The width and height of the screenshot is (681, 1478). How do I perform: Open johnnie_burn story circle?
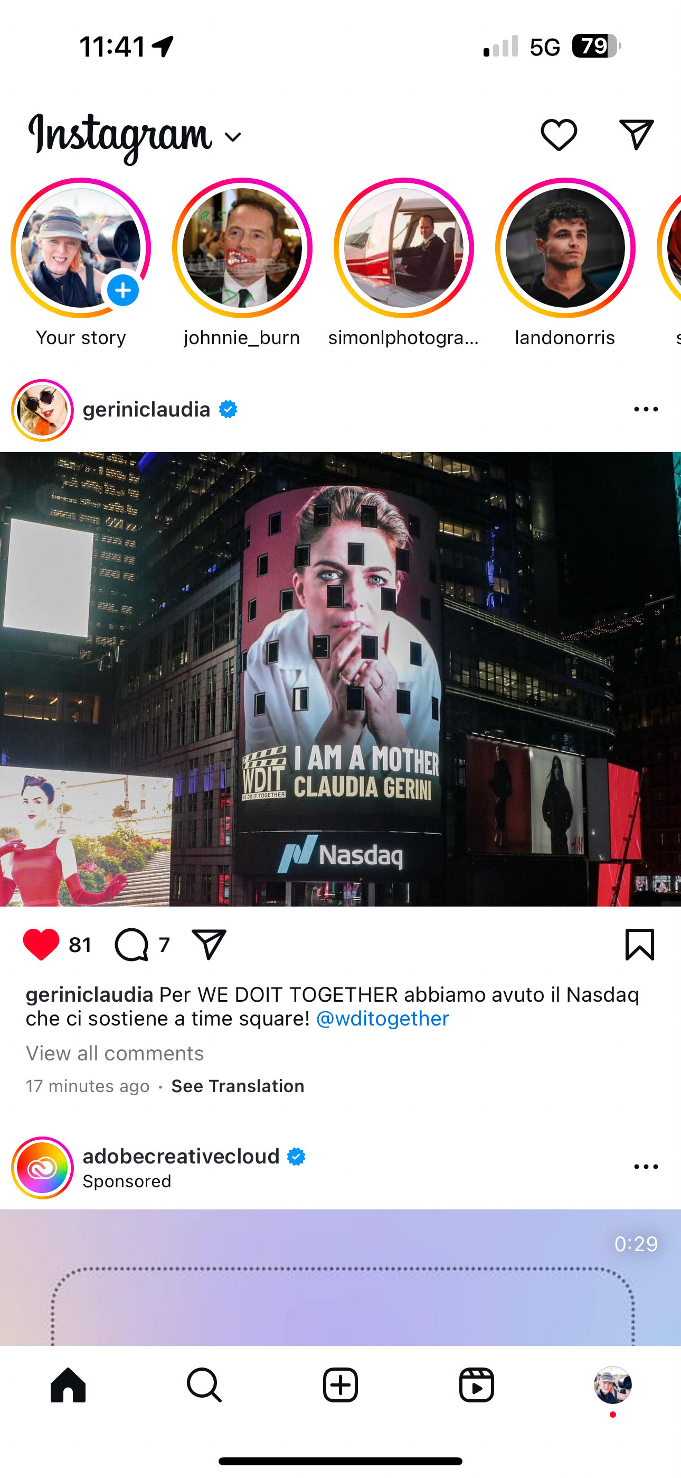click(x=242, y=248)
